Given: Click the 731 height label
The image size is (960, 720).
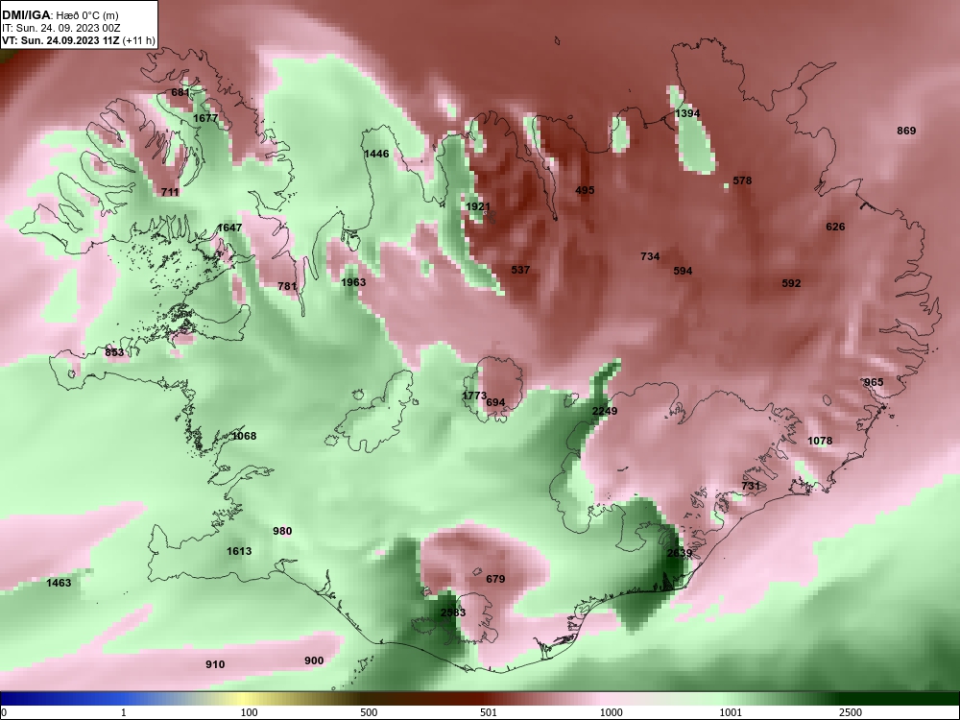Looking at the screenshot, I should (751, 486).
